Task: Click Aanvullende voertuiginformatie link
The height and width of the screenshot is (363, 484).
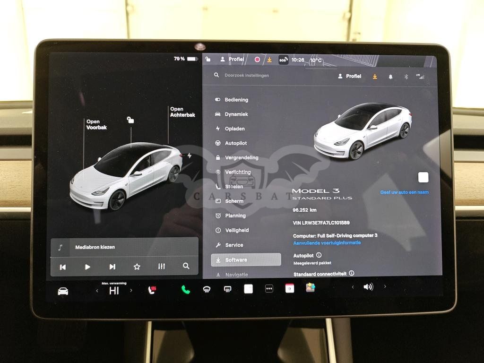Action: tap(327, 243)
